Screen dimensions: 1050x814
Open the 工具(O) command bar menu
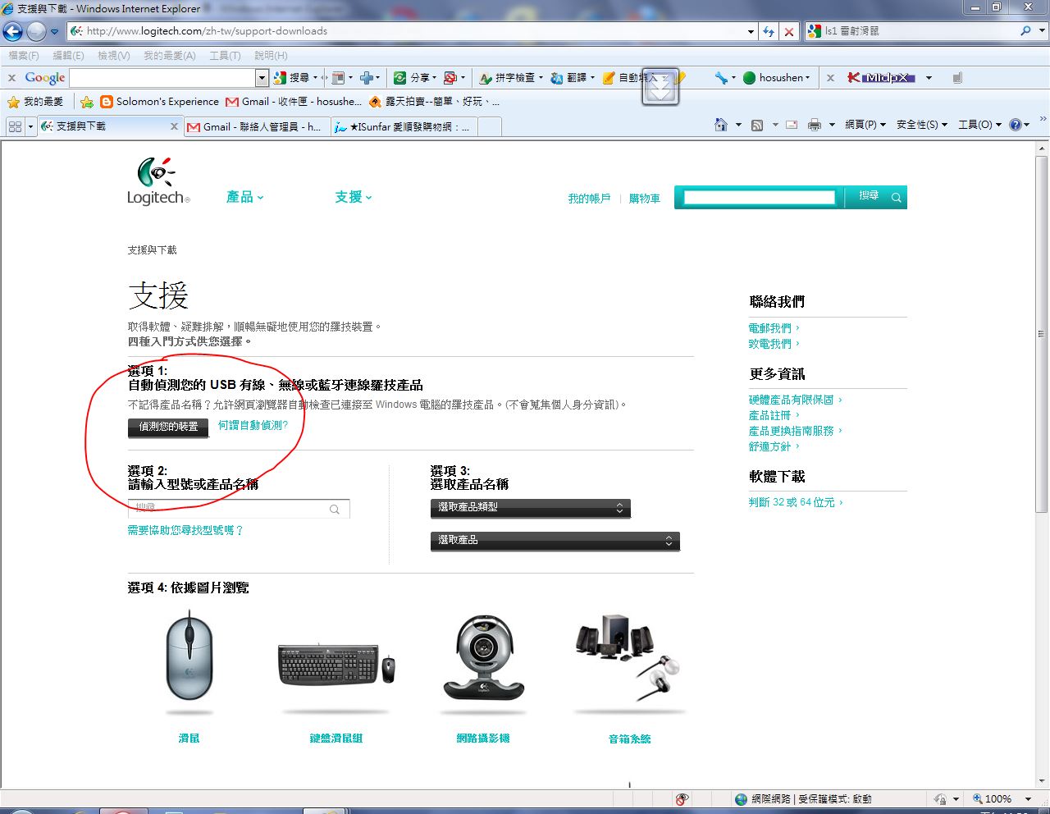[979, 125]
